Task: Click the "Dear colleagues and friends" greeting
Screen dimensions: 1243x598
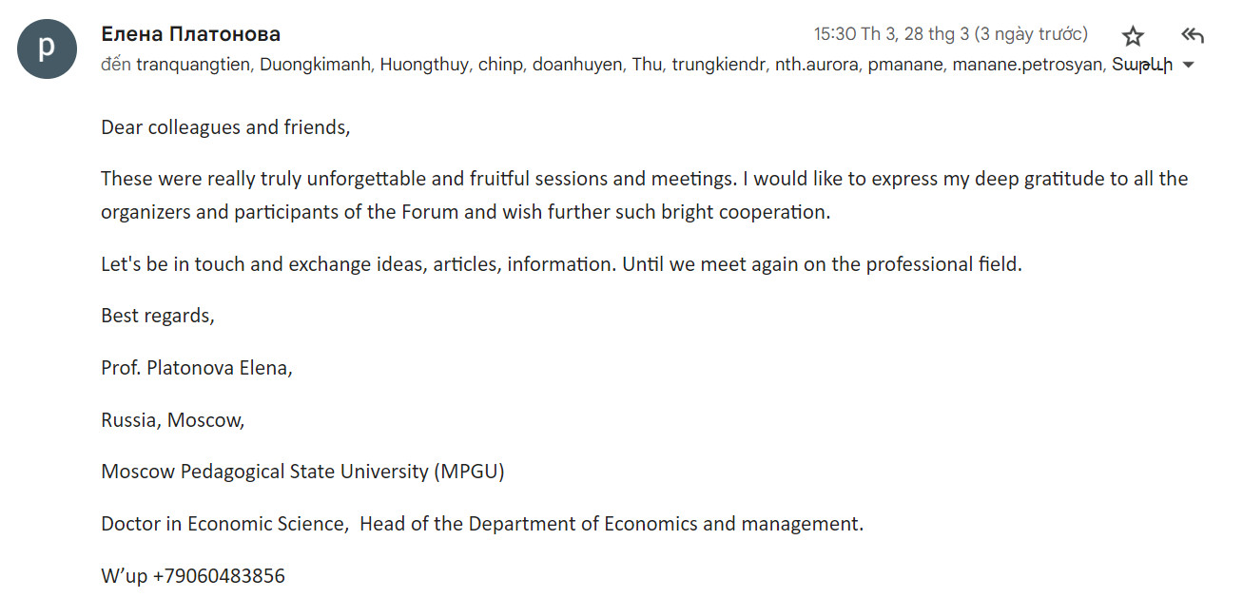Action: point(225,127)
